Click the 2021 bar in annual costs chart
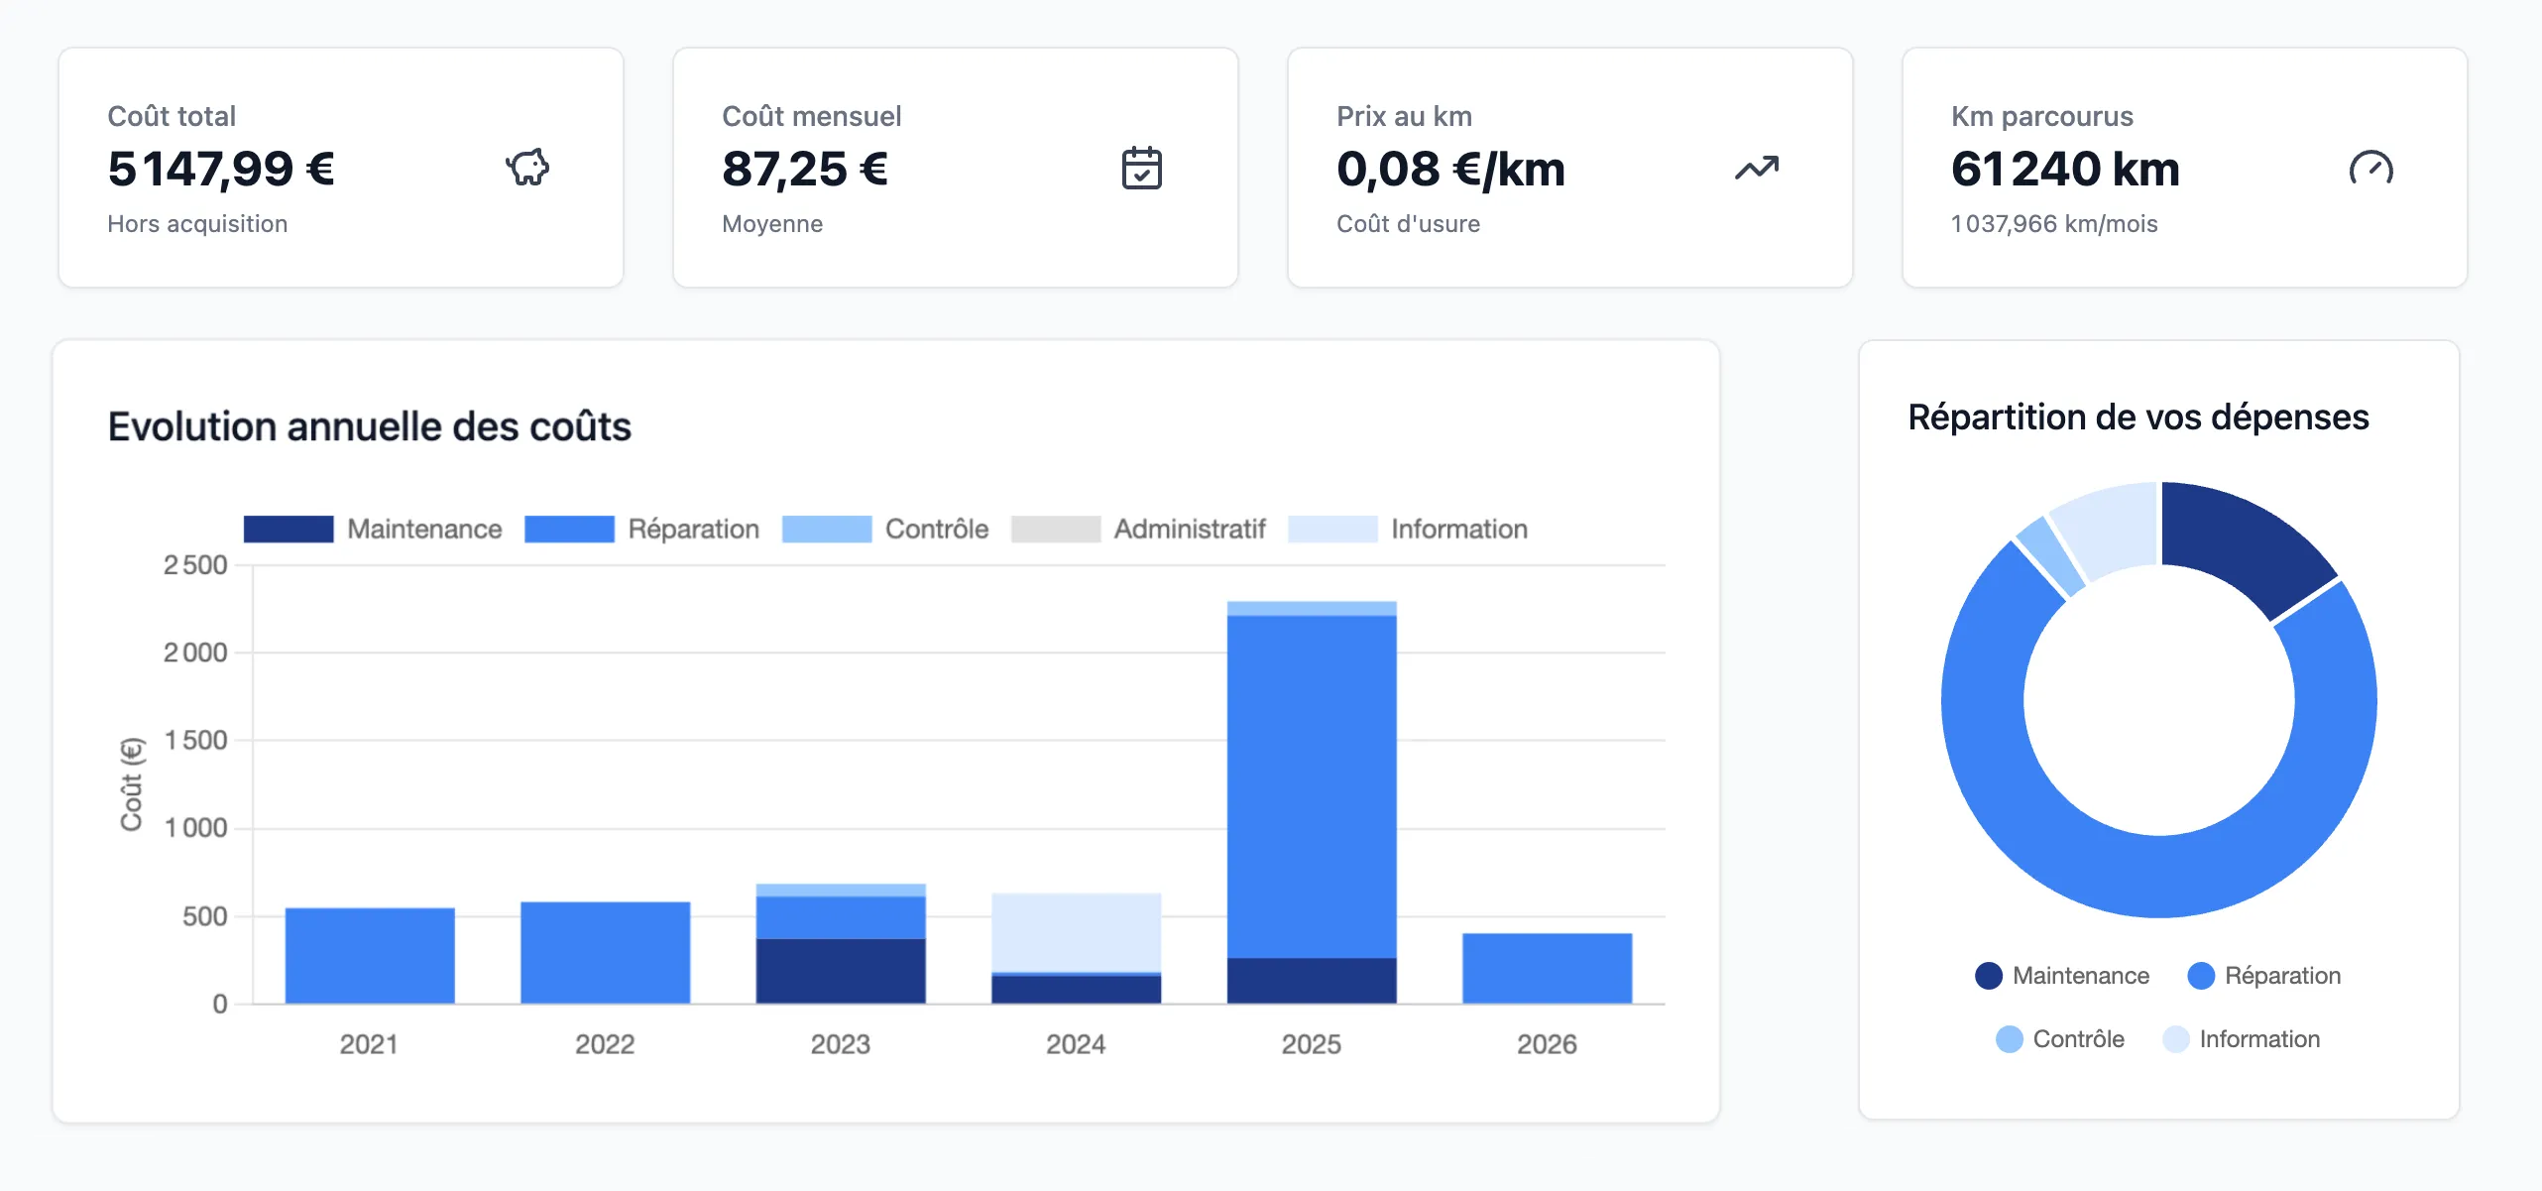Viewport: 2542px width, 1191px height. pyautogui.click(x=369, y=954)
